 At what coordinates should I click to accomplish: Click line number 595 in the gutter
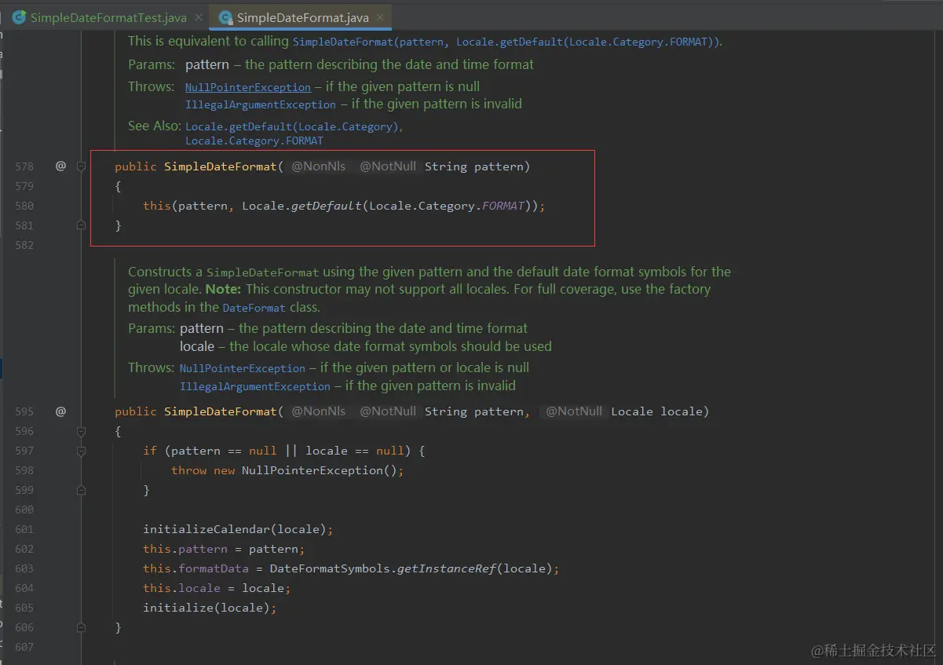[24, 411]
